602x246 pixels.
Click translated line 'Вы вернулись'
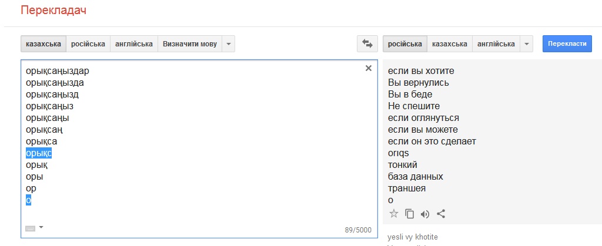point(418,83)
